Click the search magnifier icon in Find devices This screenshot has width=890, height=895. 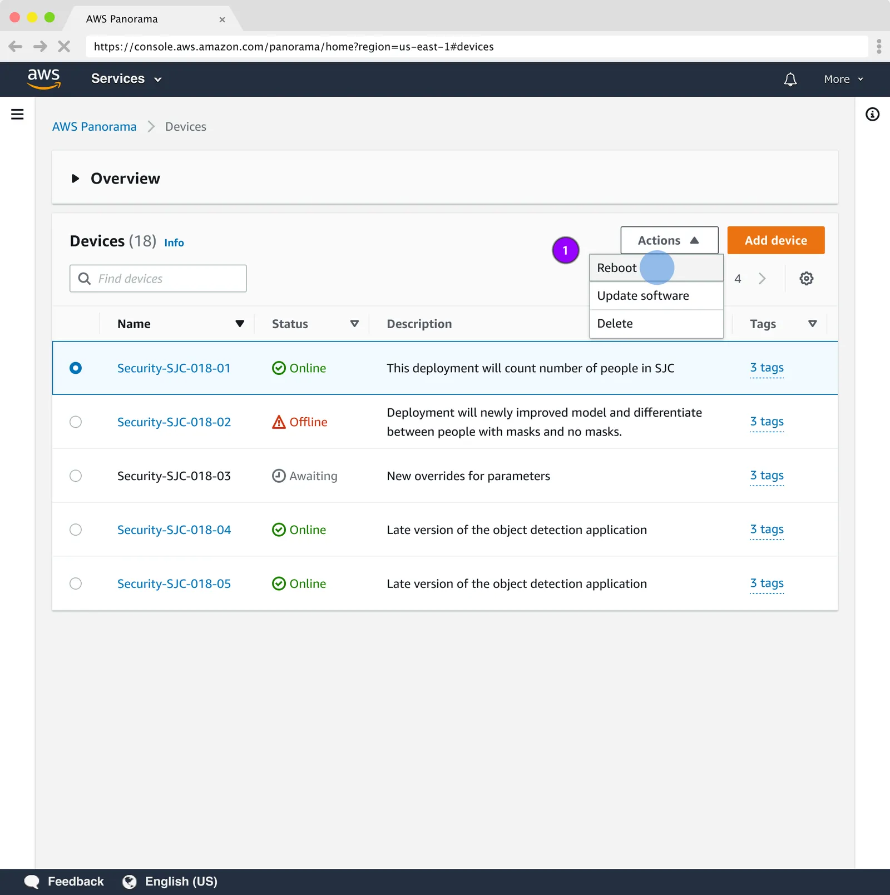pos(85,278)
